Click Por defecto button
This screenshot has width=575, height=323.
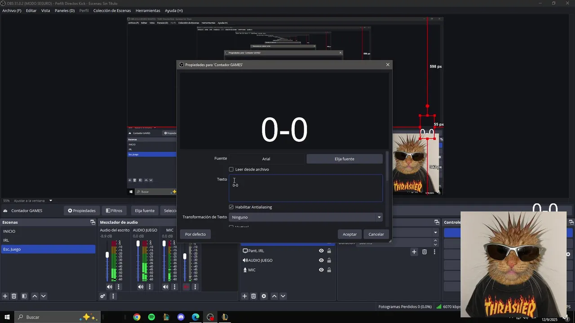[195, 234]
